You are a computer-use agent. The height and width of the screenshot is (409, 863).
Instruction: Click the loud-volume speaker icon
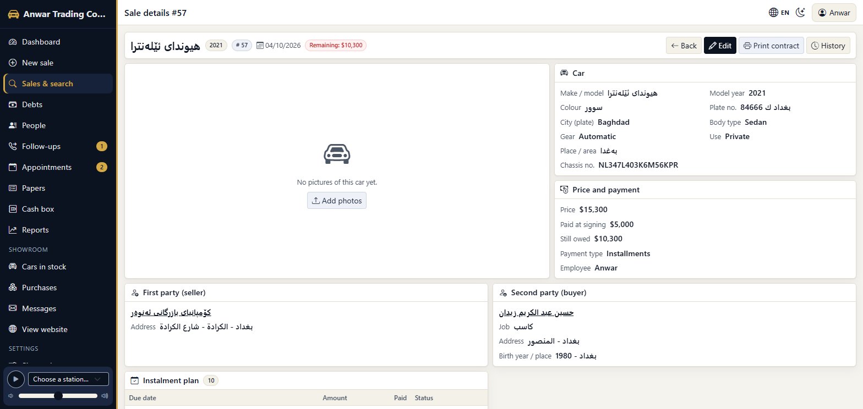tap(105, 396)
